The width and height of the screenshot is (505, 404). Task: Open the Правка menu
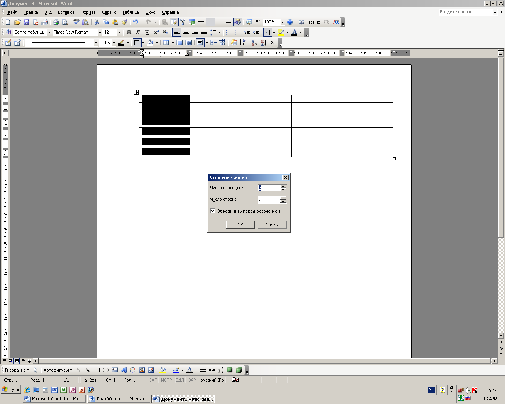pyautogui.click(x=30, y=12)
